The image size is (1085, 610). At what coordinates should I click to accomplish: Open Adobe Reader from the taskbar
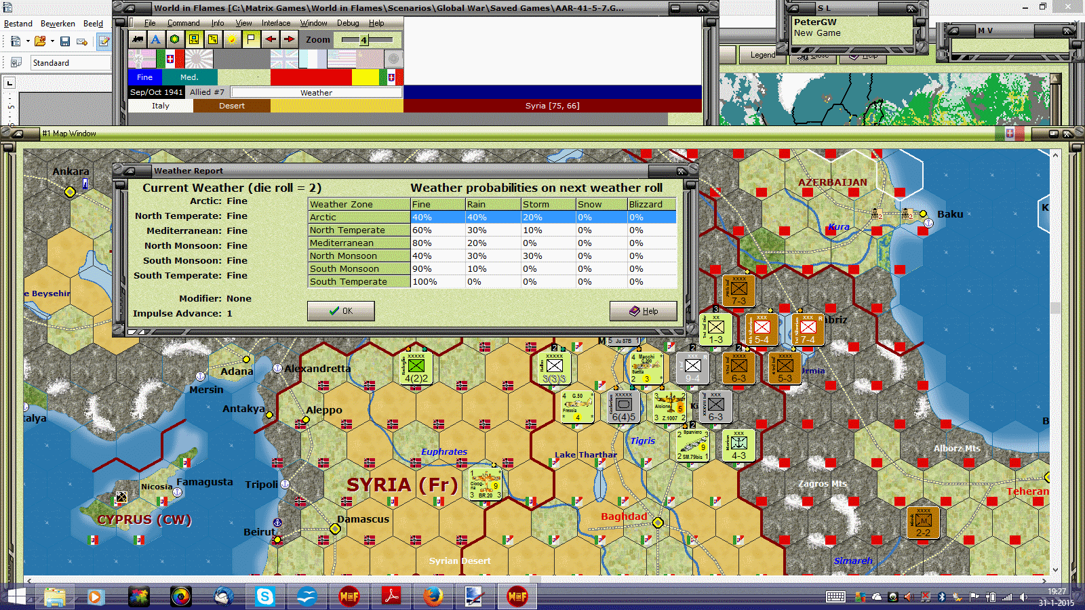pos(391,596)
